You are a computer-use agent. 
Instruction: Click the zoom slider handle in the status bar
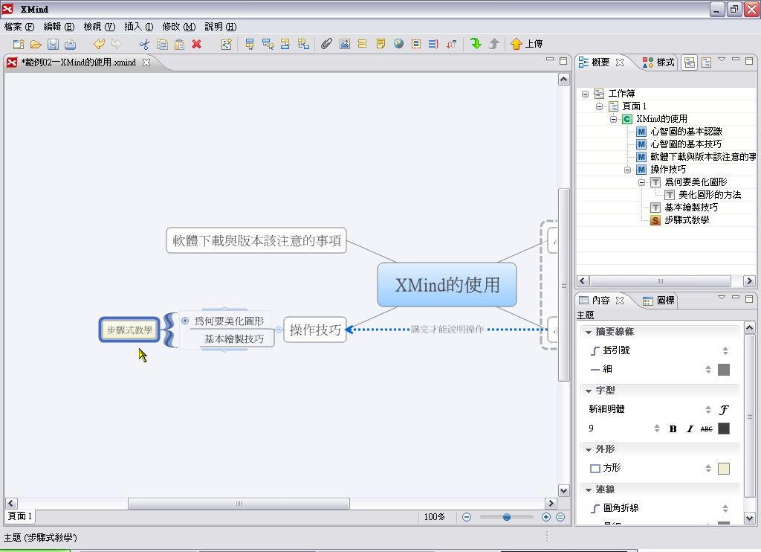pos(507,517)
